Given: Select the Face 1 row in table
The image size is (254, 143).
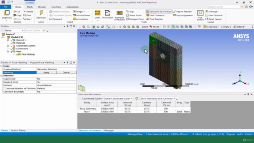Looking at the screenshot, I should pyautogui.click(x=134, y=112).
